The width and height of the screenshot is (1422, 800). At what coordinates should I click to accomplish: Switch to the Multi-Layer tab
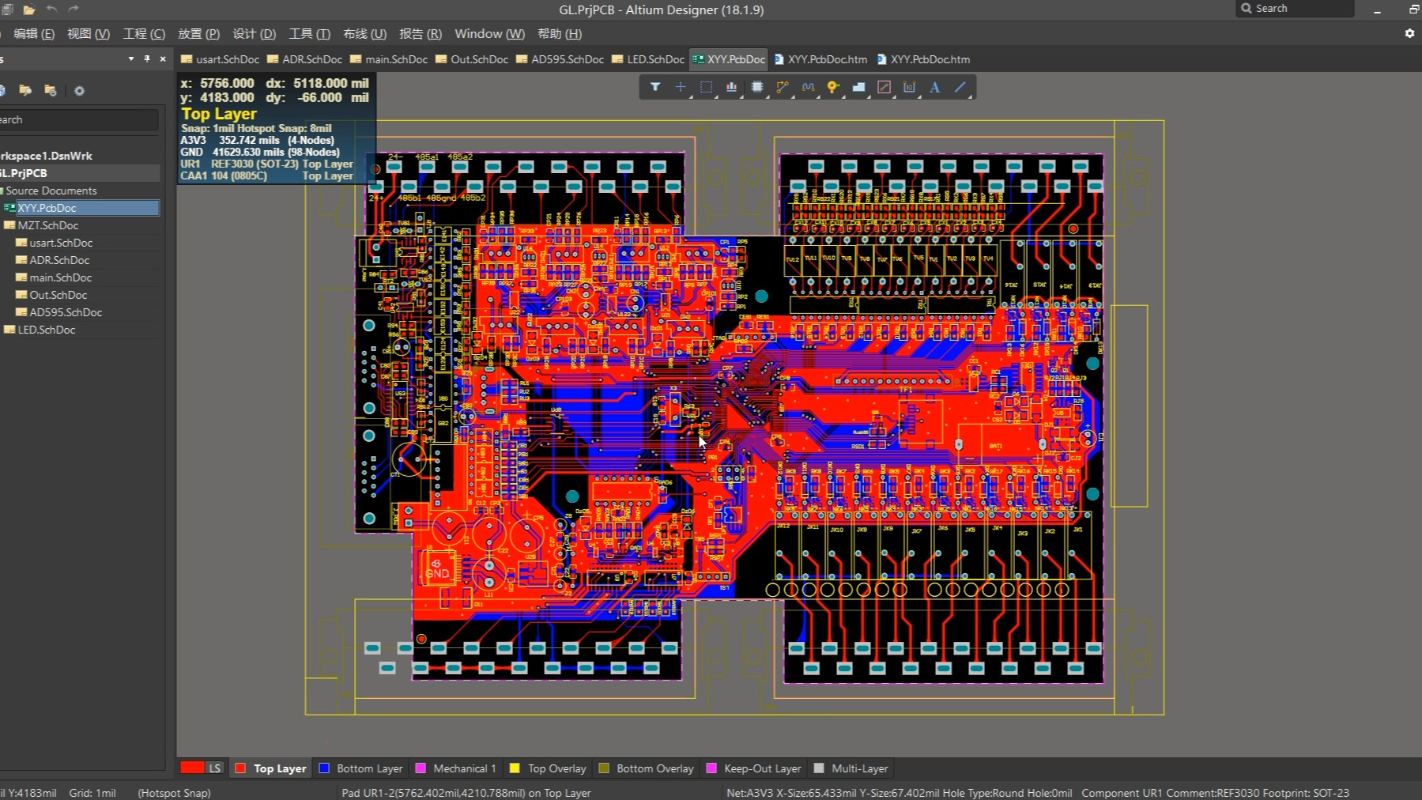(x=851, y=768)
